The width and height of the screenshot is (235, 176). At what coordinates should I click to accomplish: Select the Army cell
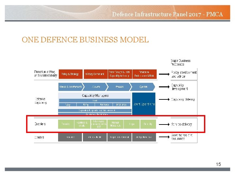point(86,105)
